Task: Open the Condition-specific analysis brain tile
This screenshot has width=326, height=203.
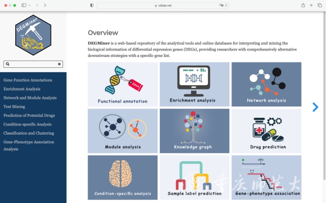Action: [x=122, y=177]
